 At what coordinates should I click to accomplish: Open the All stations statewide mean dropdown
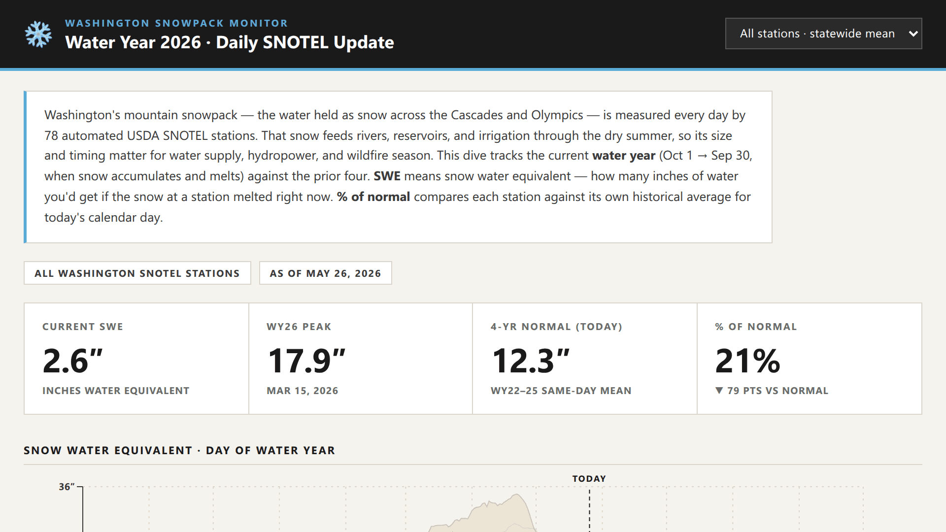pyautogui.click(x=823, y=33)
